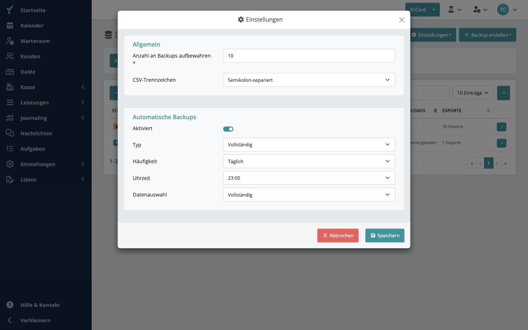528x330 pixels.
Task: Click the Warteraum person-clock icon
Action: [x=10, y=41]
